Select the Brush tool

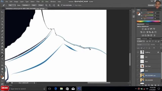(2, 34)
